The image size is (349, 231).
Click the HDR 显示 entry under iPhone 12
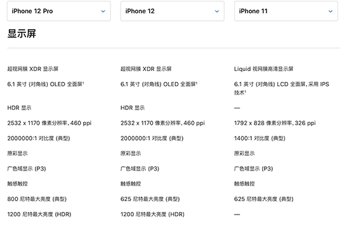pyautogui.click(x=133, y=108)
